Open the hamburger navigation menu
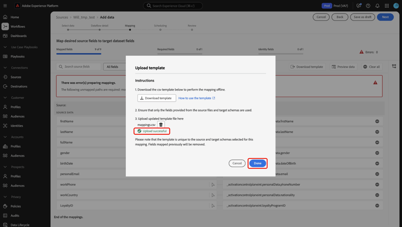This screenshot has height=227, width=402. click(5, 6)
